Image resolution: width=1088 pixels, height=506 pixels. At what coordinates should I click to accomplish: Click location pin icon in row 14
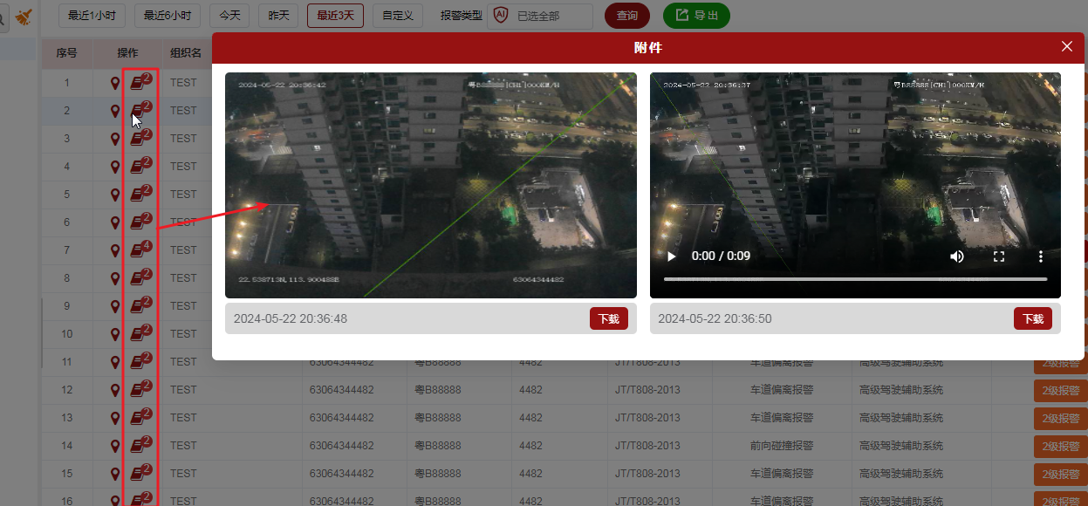coord(114,447)
